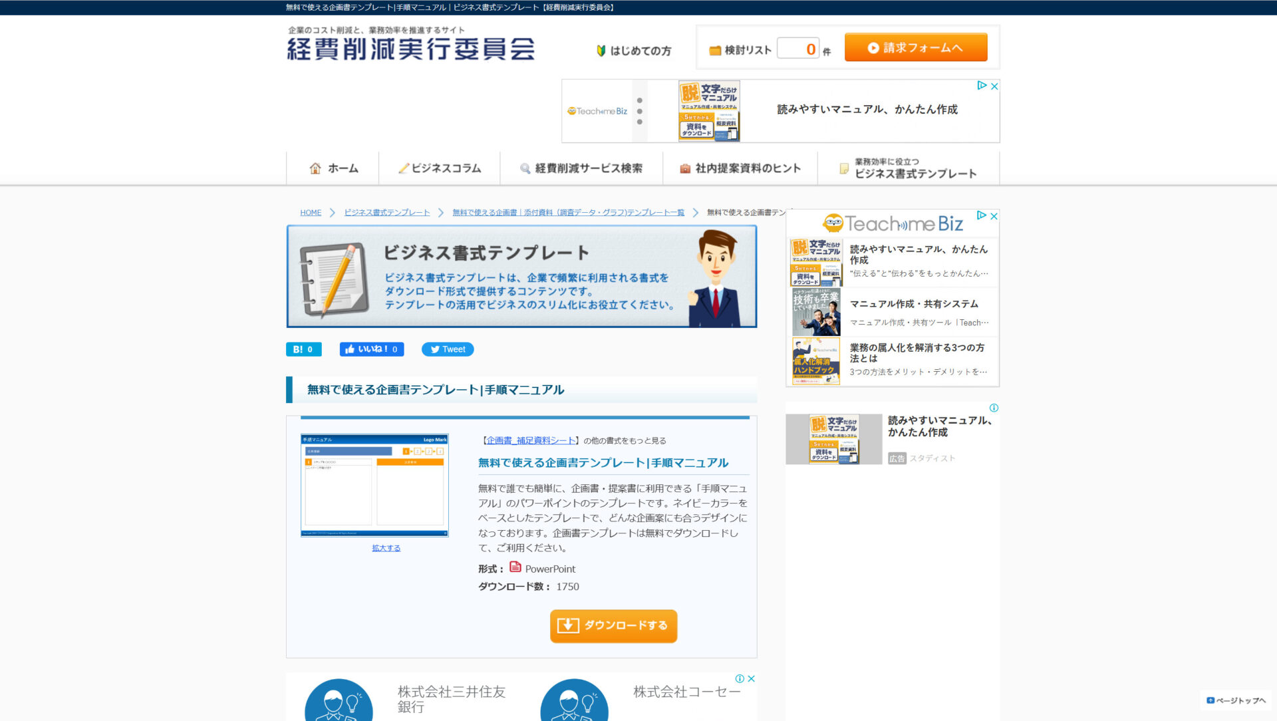The image size is (1277, 721).
Task: Click the ページトップへ arrow icon
Action: click(1209, 700)
